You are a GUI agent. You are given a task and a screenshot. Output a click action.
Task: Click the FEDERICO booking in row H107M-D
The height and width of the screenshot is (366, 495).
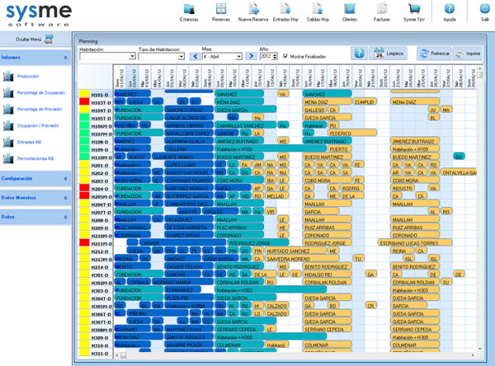pos(352,134)
